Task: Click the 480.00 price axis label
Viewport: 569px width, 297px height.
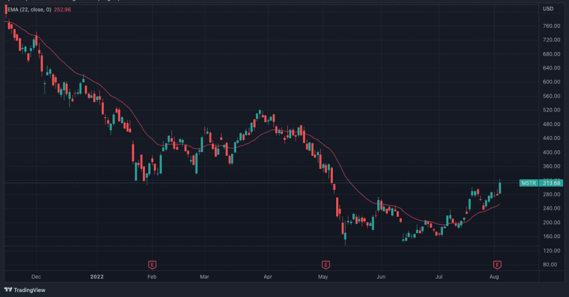Action: [552, 124]
